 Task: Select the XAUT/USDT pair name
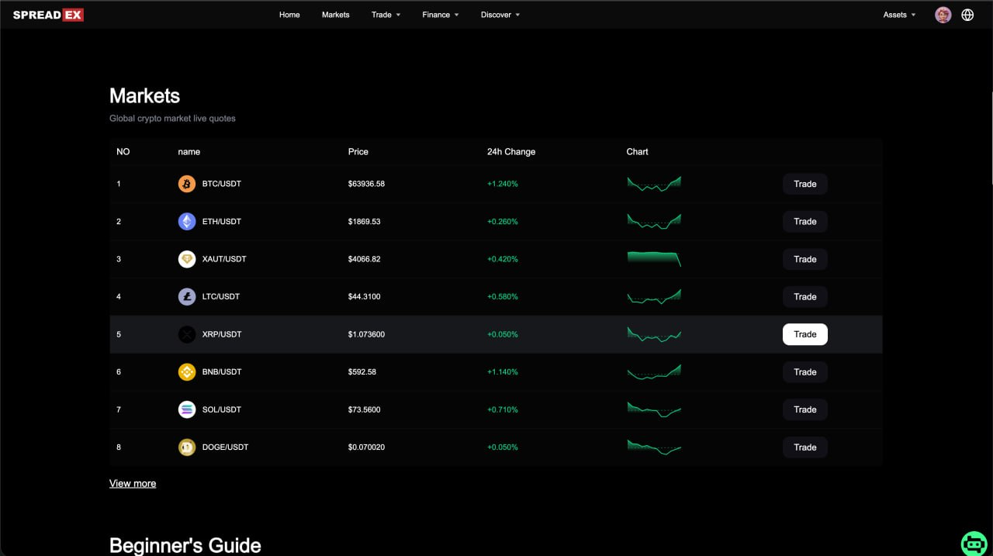coord(224,259)
